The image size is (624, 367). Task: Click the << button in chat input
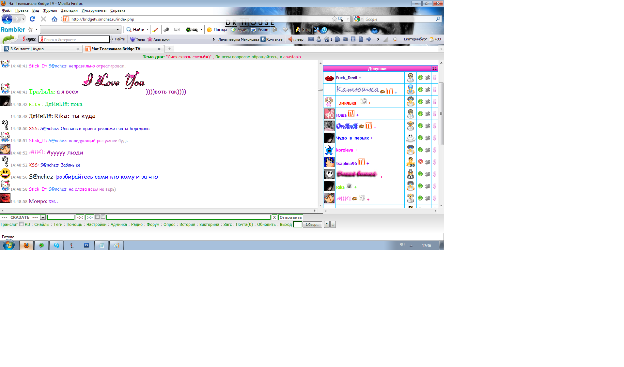click(80, 217)
